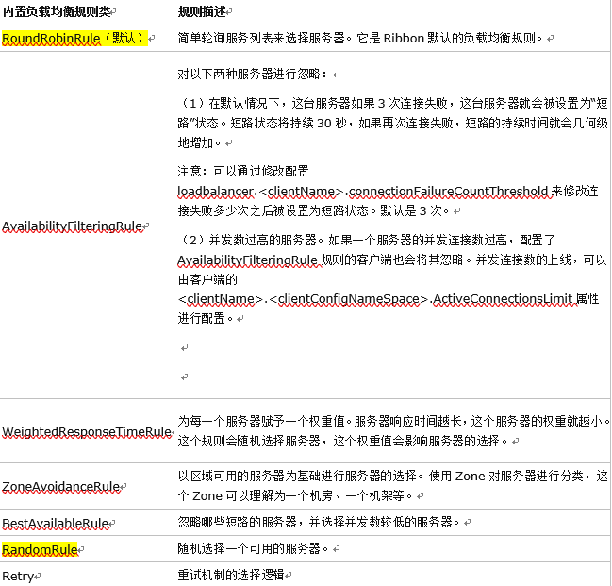
Task: Click the ActiveConnectionsLimit property text
Action: [503, 299]
